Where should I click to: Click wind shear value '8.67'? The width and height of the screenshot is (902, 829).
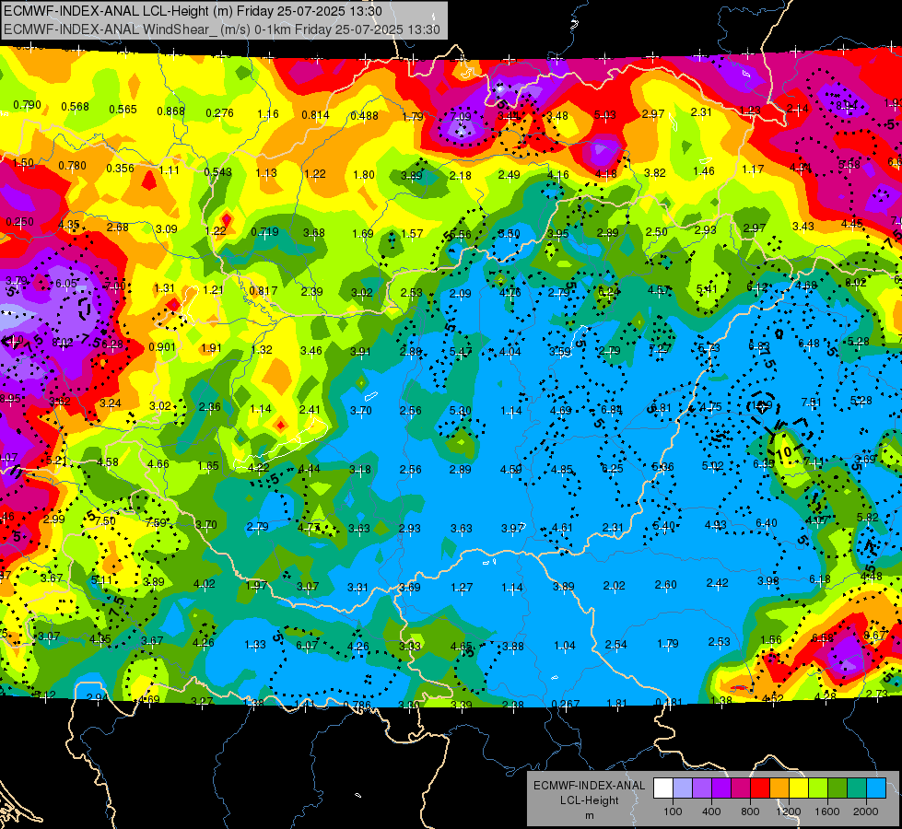coord(875,635)
